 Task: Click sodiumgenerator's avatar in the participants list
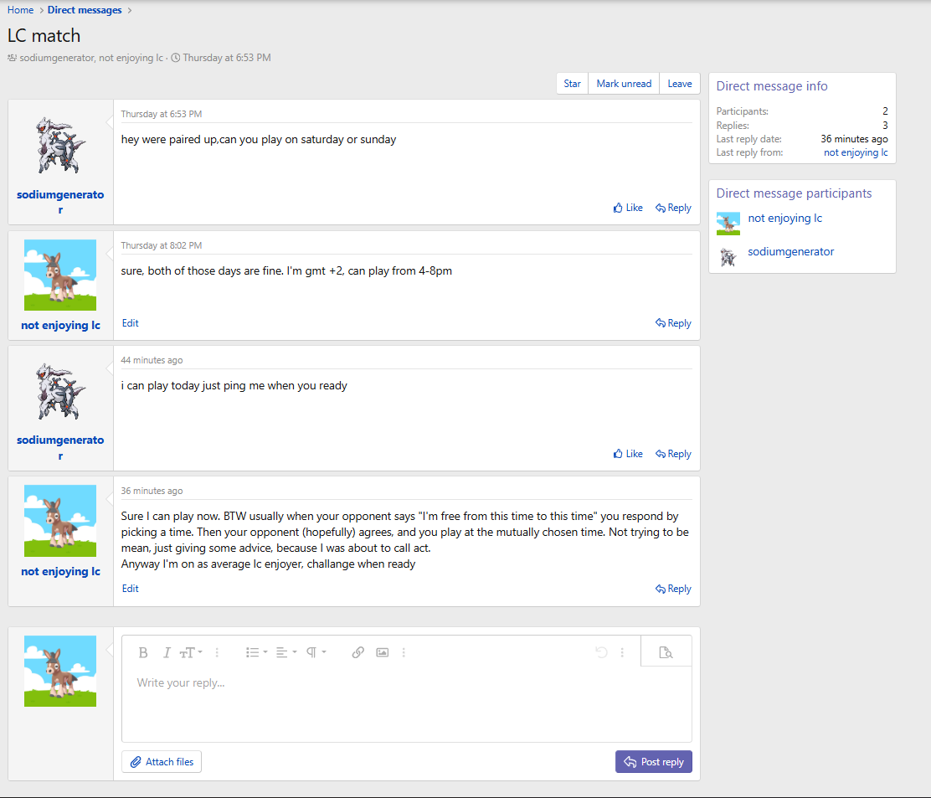pos(728,256)
